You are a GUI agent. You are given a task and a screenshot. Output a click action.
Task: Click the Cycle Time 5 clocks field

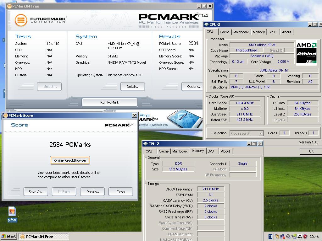tap(211, 217)
